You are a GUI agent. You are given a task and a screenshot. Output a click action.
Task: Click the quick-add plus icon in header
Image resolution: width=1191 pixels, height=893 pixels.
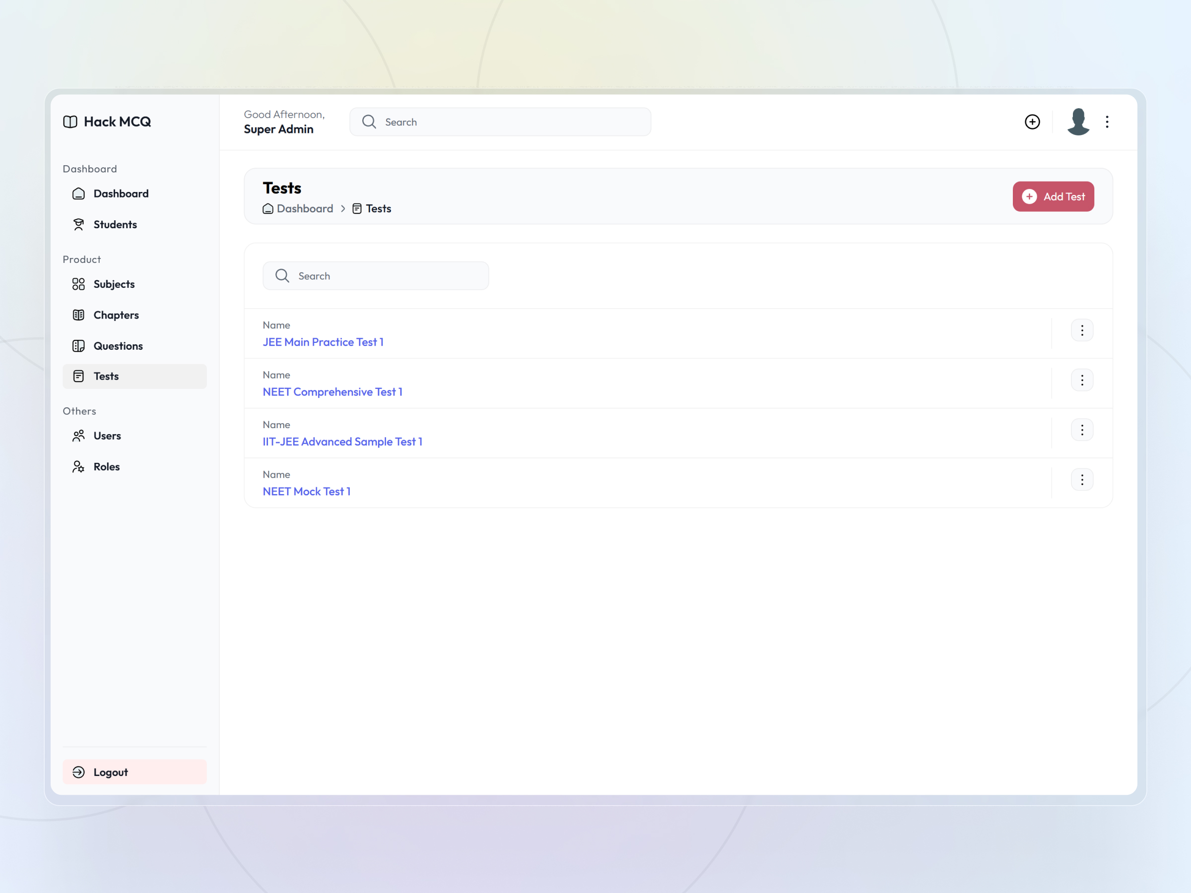point(1032,122)
